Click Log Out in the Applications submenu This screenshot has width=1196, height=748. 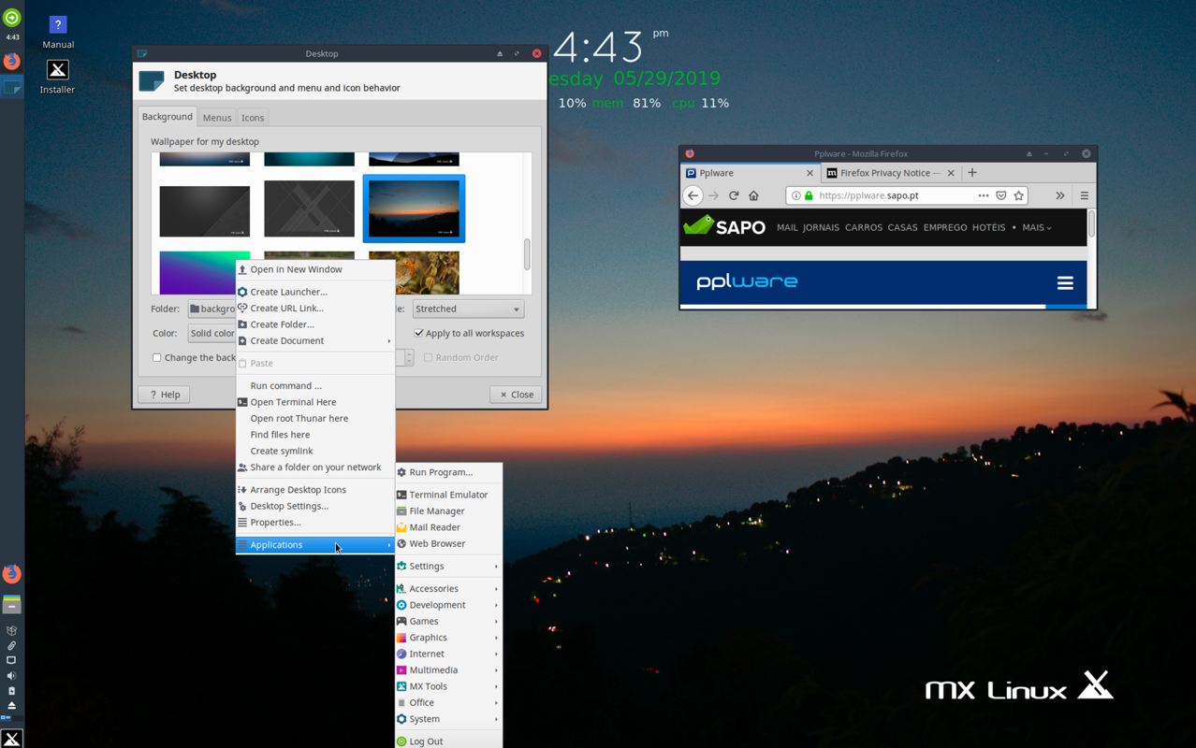point(428,740)
